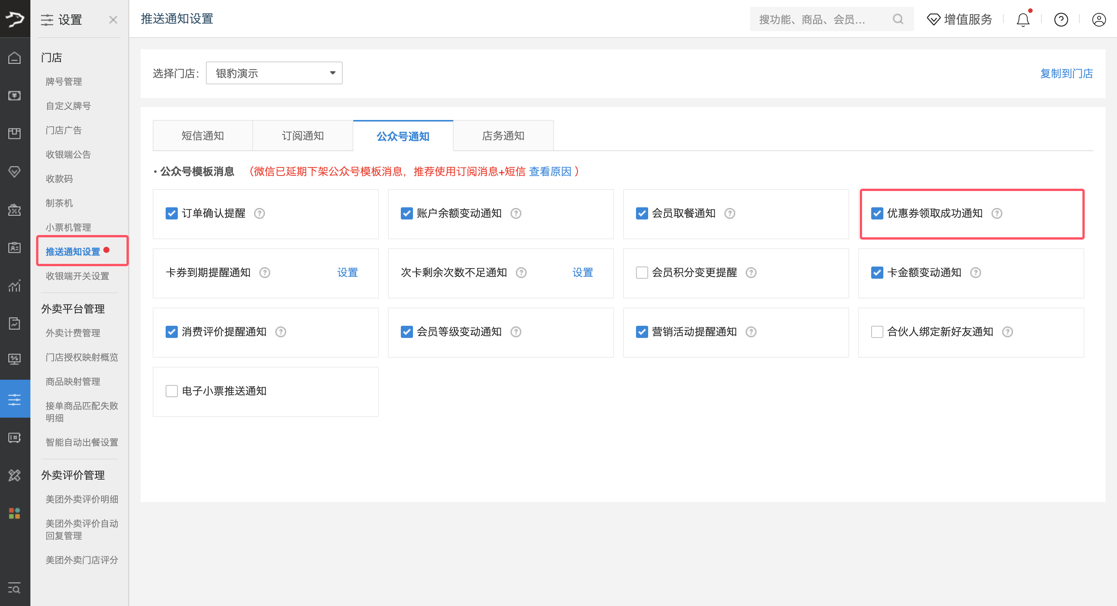The image size is (1117, 606).
Task: Click the 查看原因 link
Action: point(550,172)
